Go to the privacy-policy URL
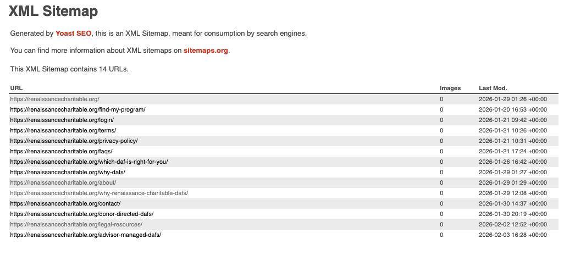 (74, 141)
